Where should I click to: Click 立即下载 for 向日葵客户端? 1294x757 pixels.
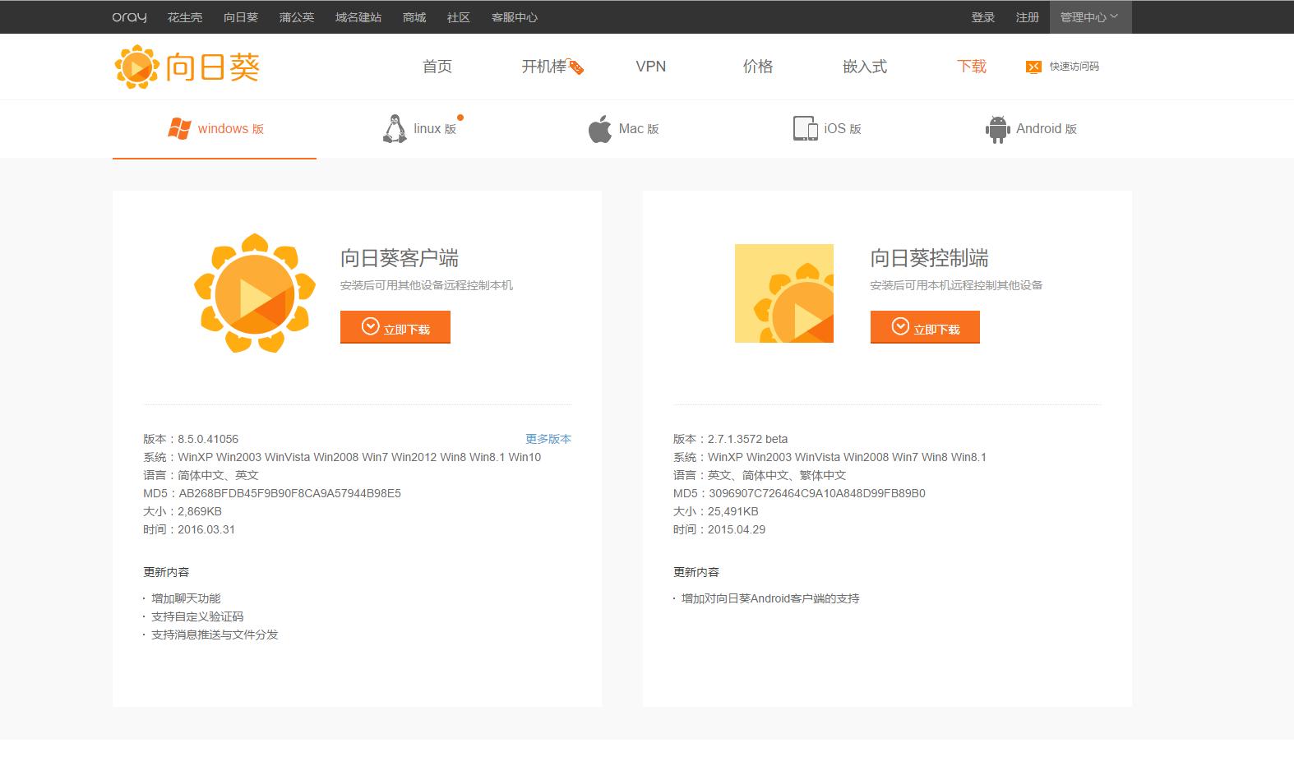pyautogui.click(x=395, y=327)
